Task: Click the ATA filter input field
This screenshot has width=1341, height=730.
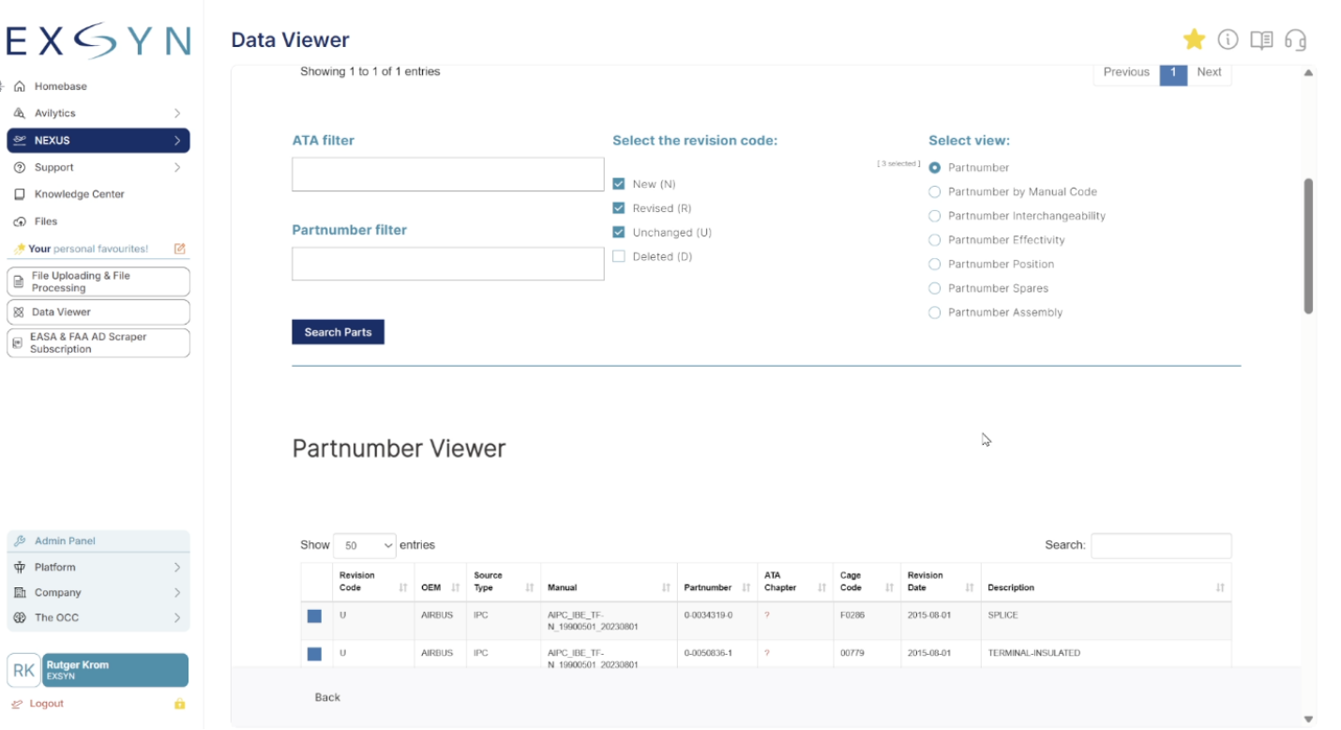Action: [x=448, y=175]
